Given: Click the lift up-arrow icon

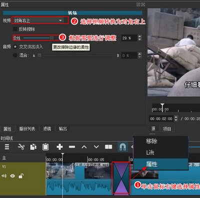Looking at the screenshot, I should [84, 147].
